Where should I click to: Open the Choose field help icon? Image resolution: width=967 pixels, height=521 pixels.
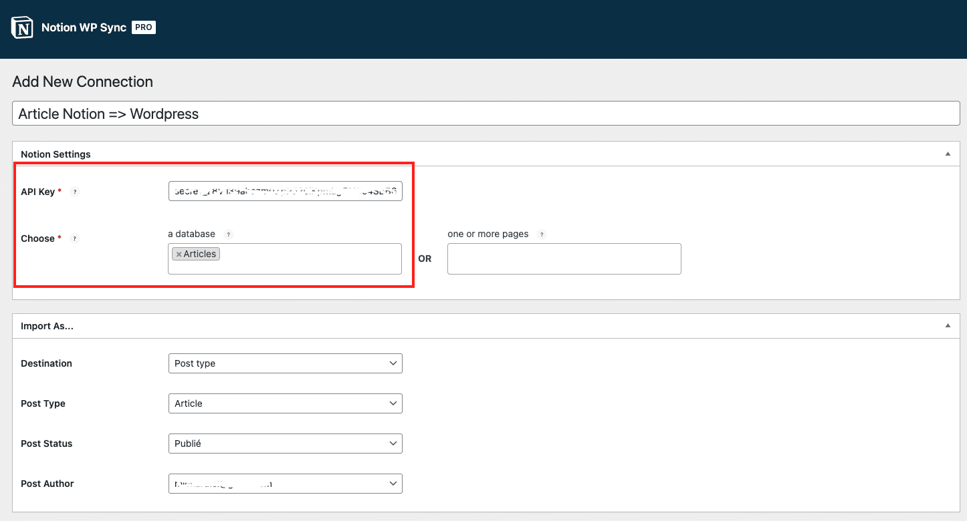coord(74,238)
